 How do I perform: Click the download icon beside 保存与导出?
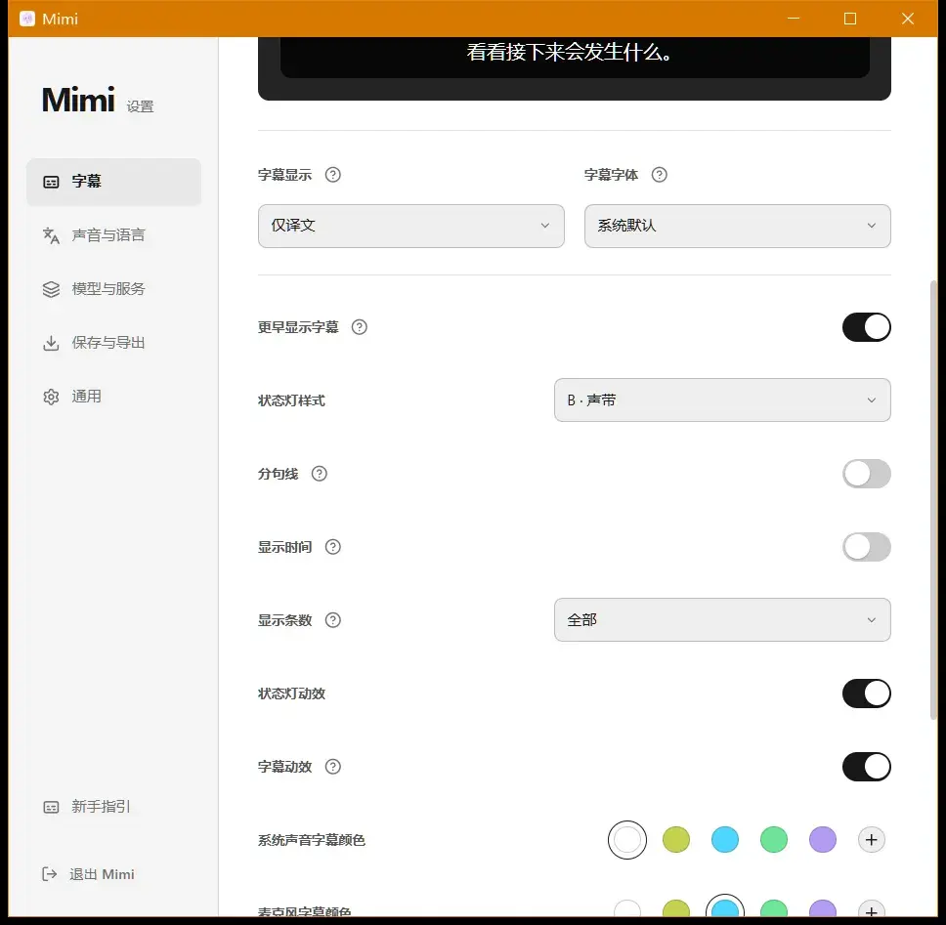(51, 343)
